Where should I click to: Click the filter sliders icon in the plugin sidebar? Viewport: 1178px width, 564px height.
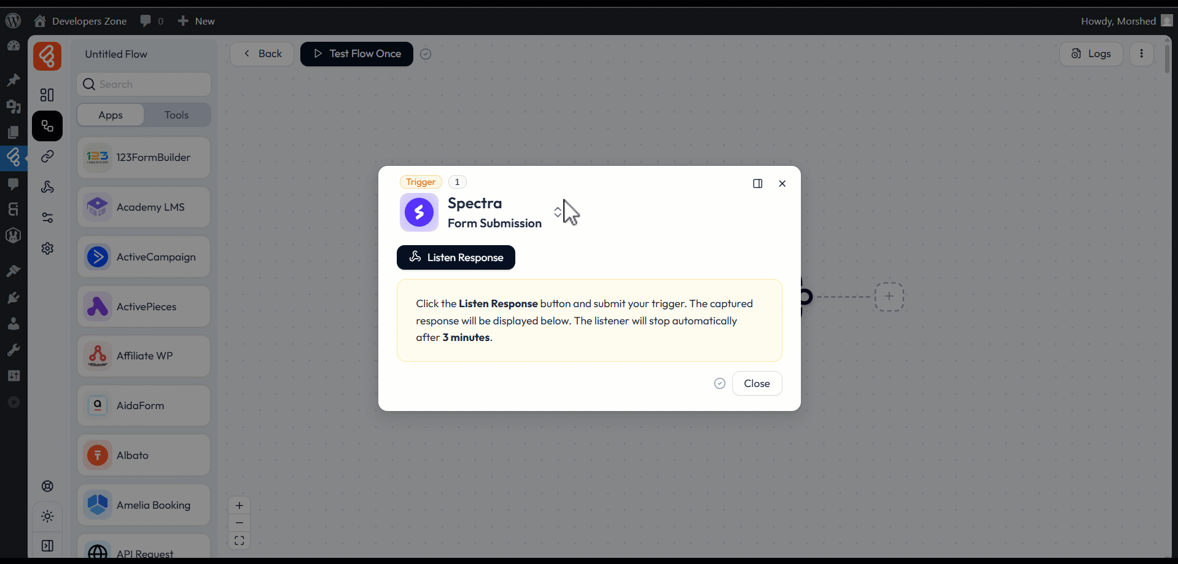pos(47,218)
